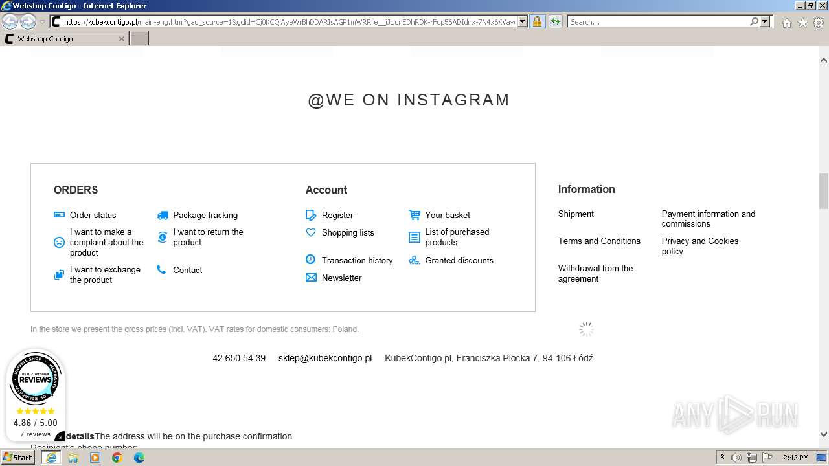Open File Explorer from the taskbar
The width and height of the screenshot is (829, 466).
[73, 458]
